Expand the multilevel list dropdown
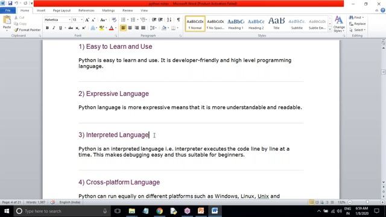This screenshot has height=217, width=386. (146, 20)
